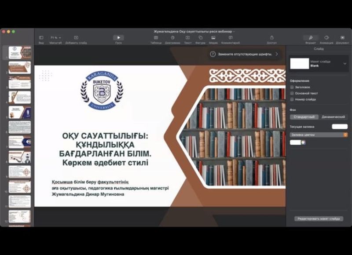Image resolution: width=352 pixels, height=255 pixels.
Task: Open the zoom level 71% dropdown
Action: point(55,38)
